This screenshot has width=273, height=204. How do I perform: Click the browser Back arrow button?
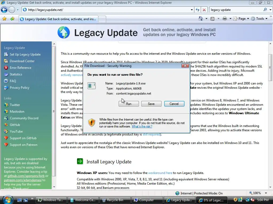click(4, 10)
